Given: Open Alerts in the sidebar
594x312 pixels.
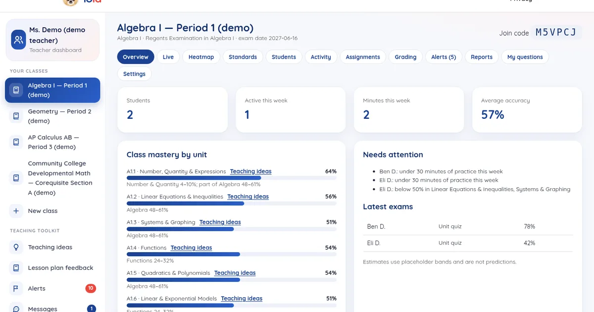Looking at the screenshot, I should click(52, 288).
